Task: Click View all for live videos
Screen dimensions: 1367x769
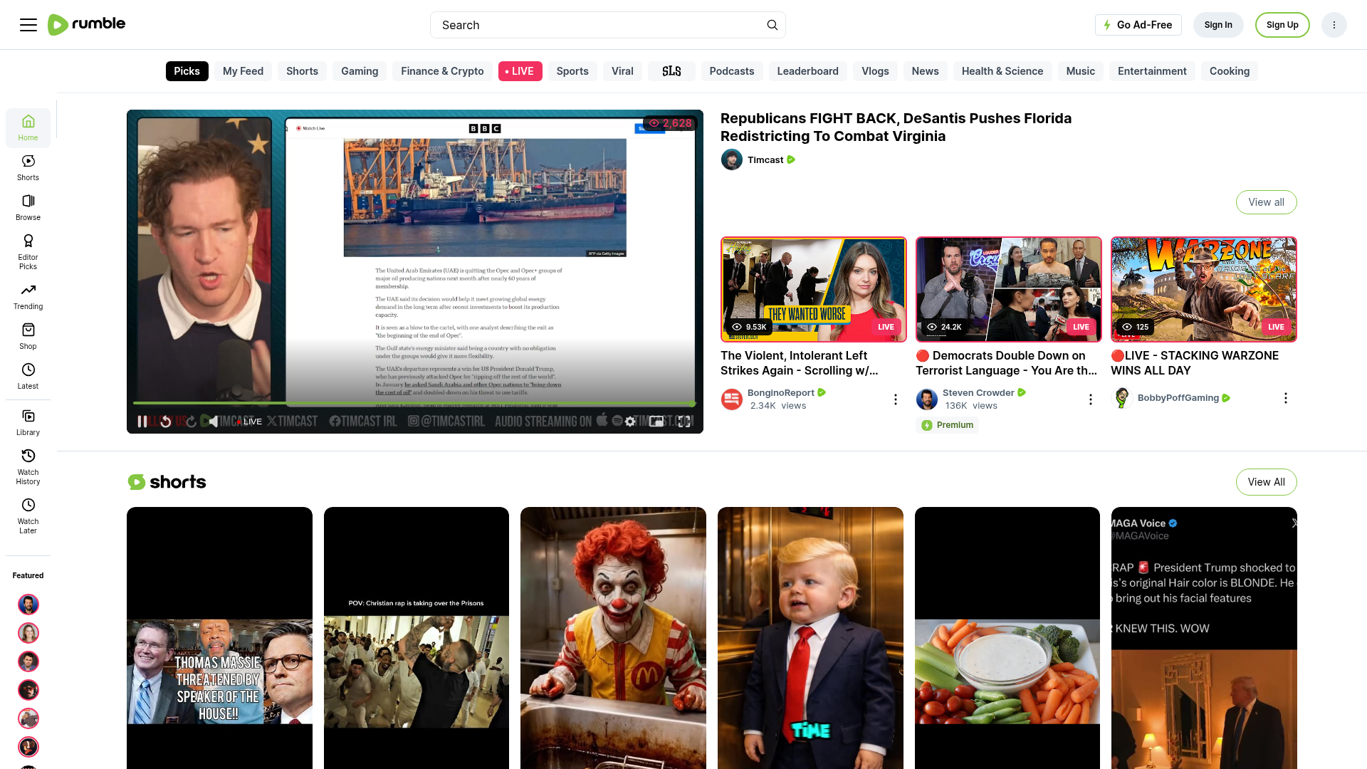Action: pos(1267,202)
